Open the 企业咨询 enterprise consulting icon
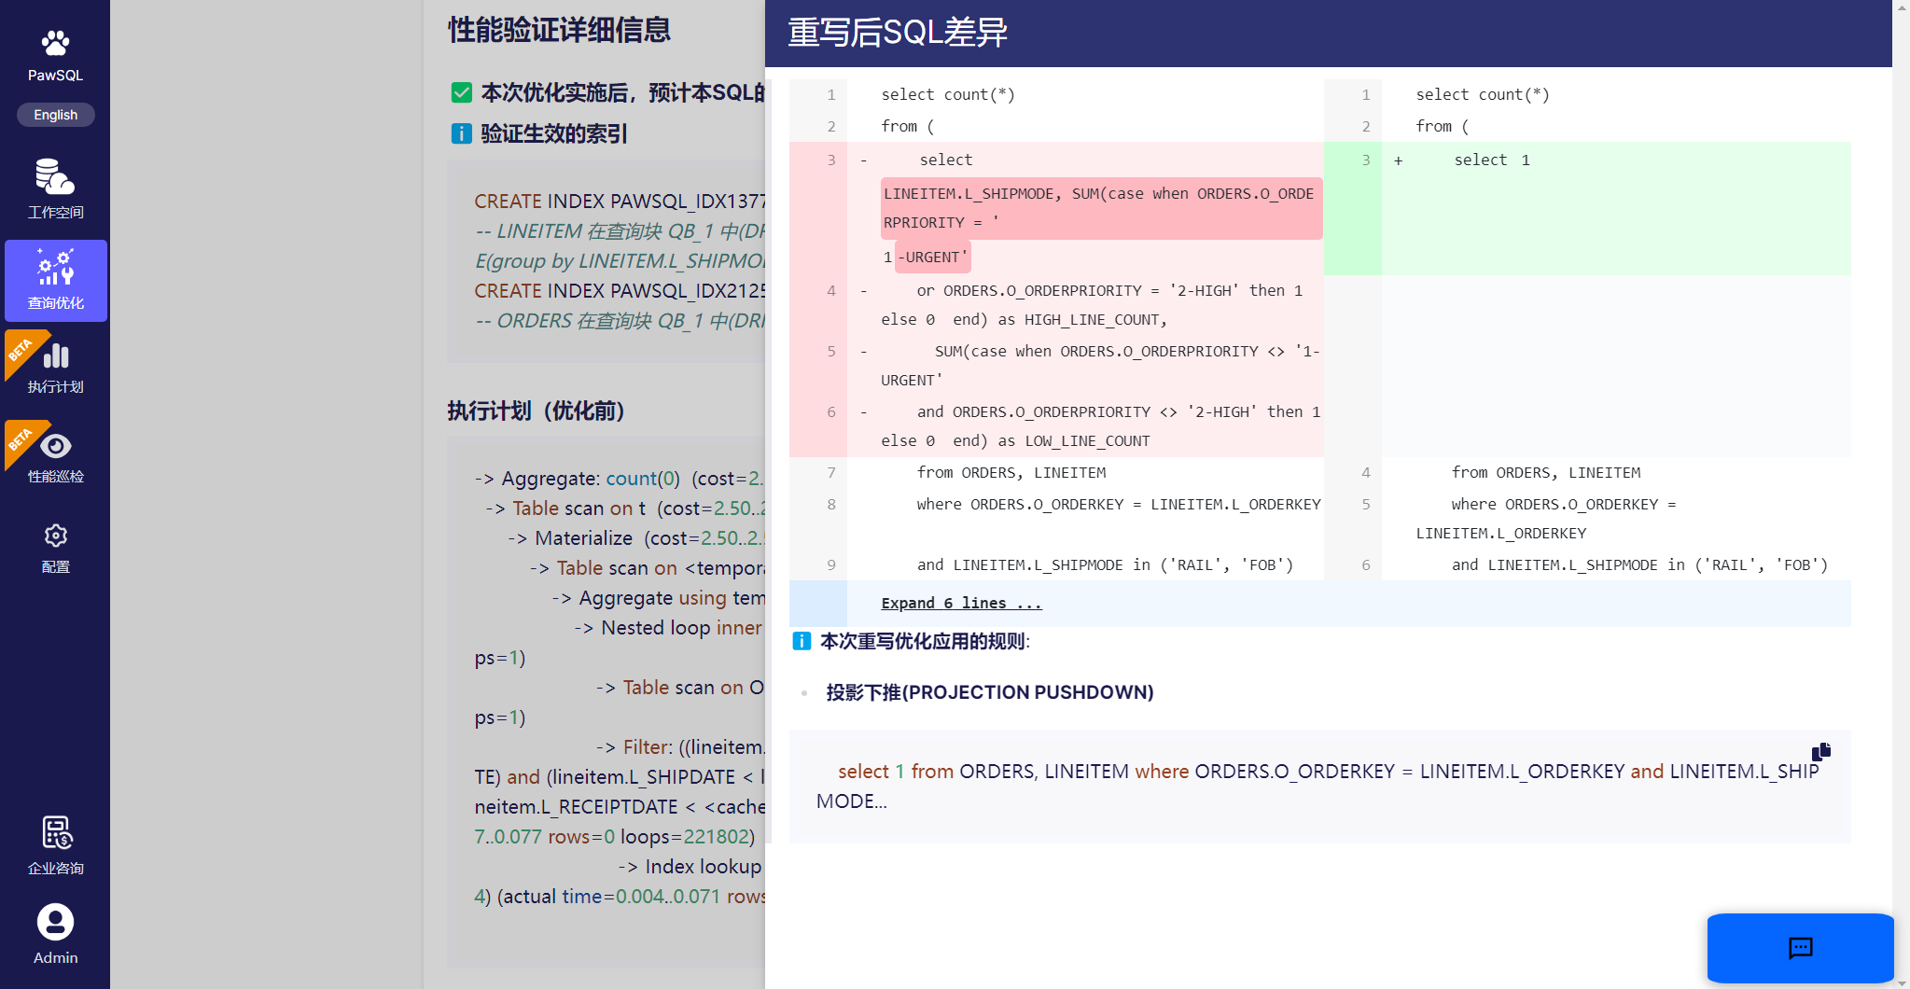1910x989 pixels. [56, 833]
